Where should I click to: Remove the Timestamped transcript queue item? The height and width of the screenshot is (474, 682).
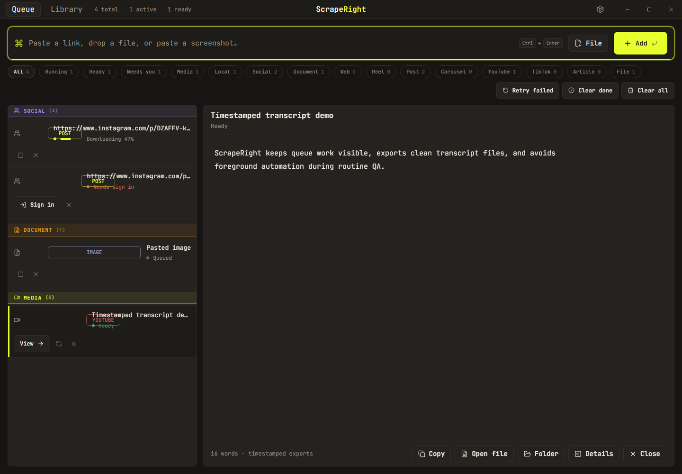pyautogui.click(x=73, y=344)
